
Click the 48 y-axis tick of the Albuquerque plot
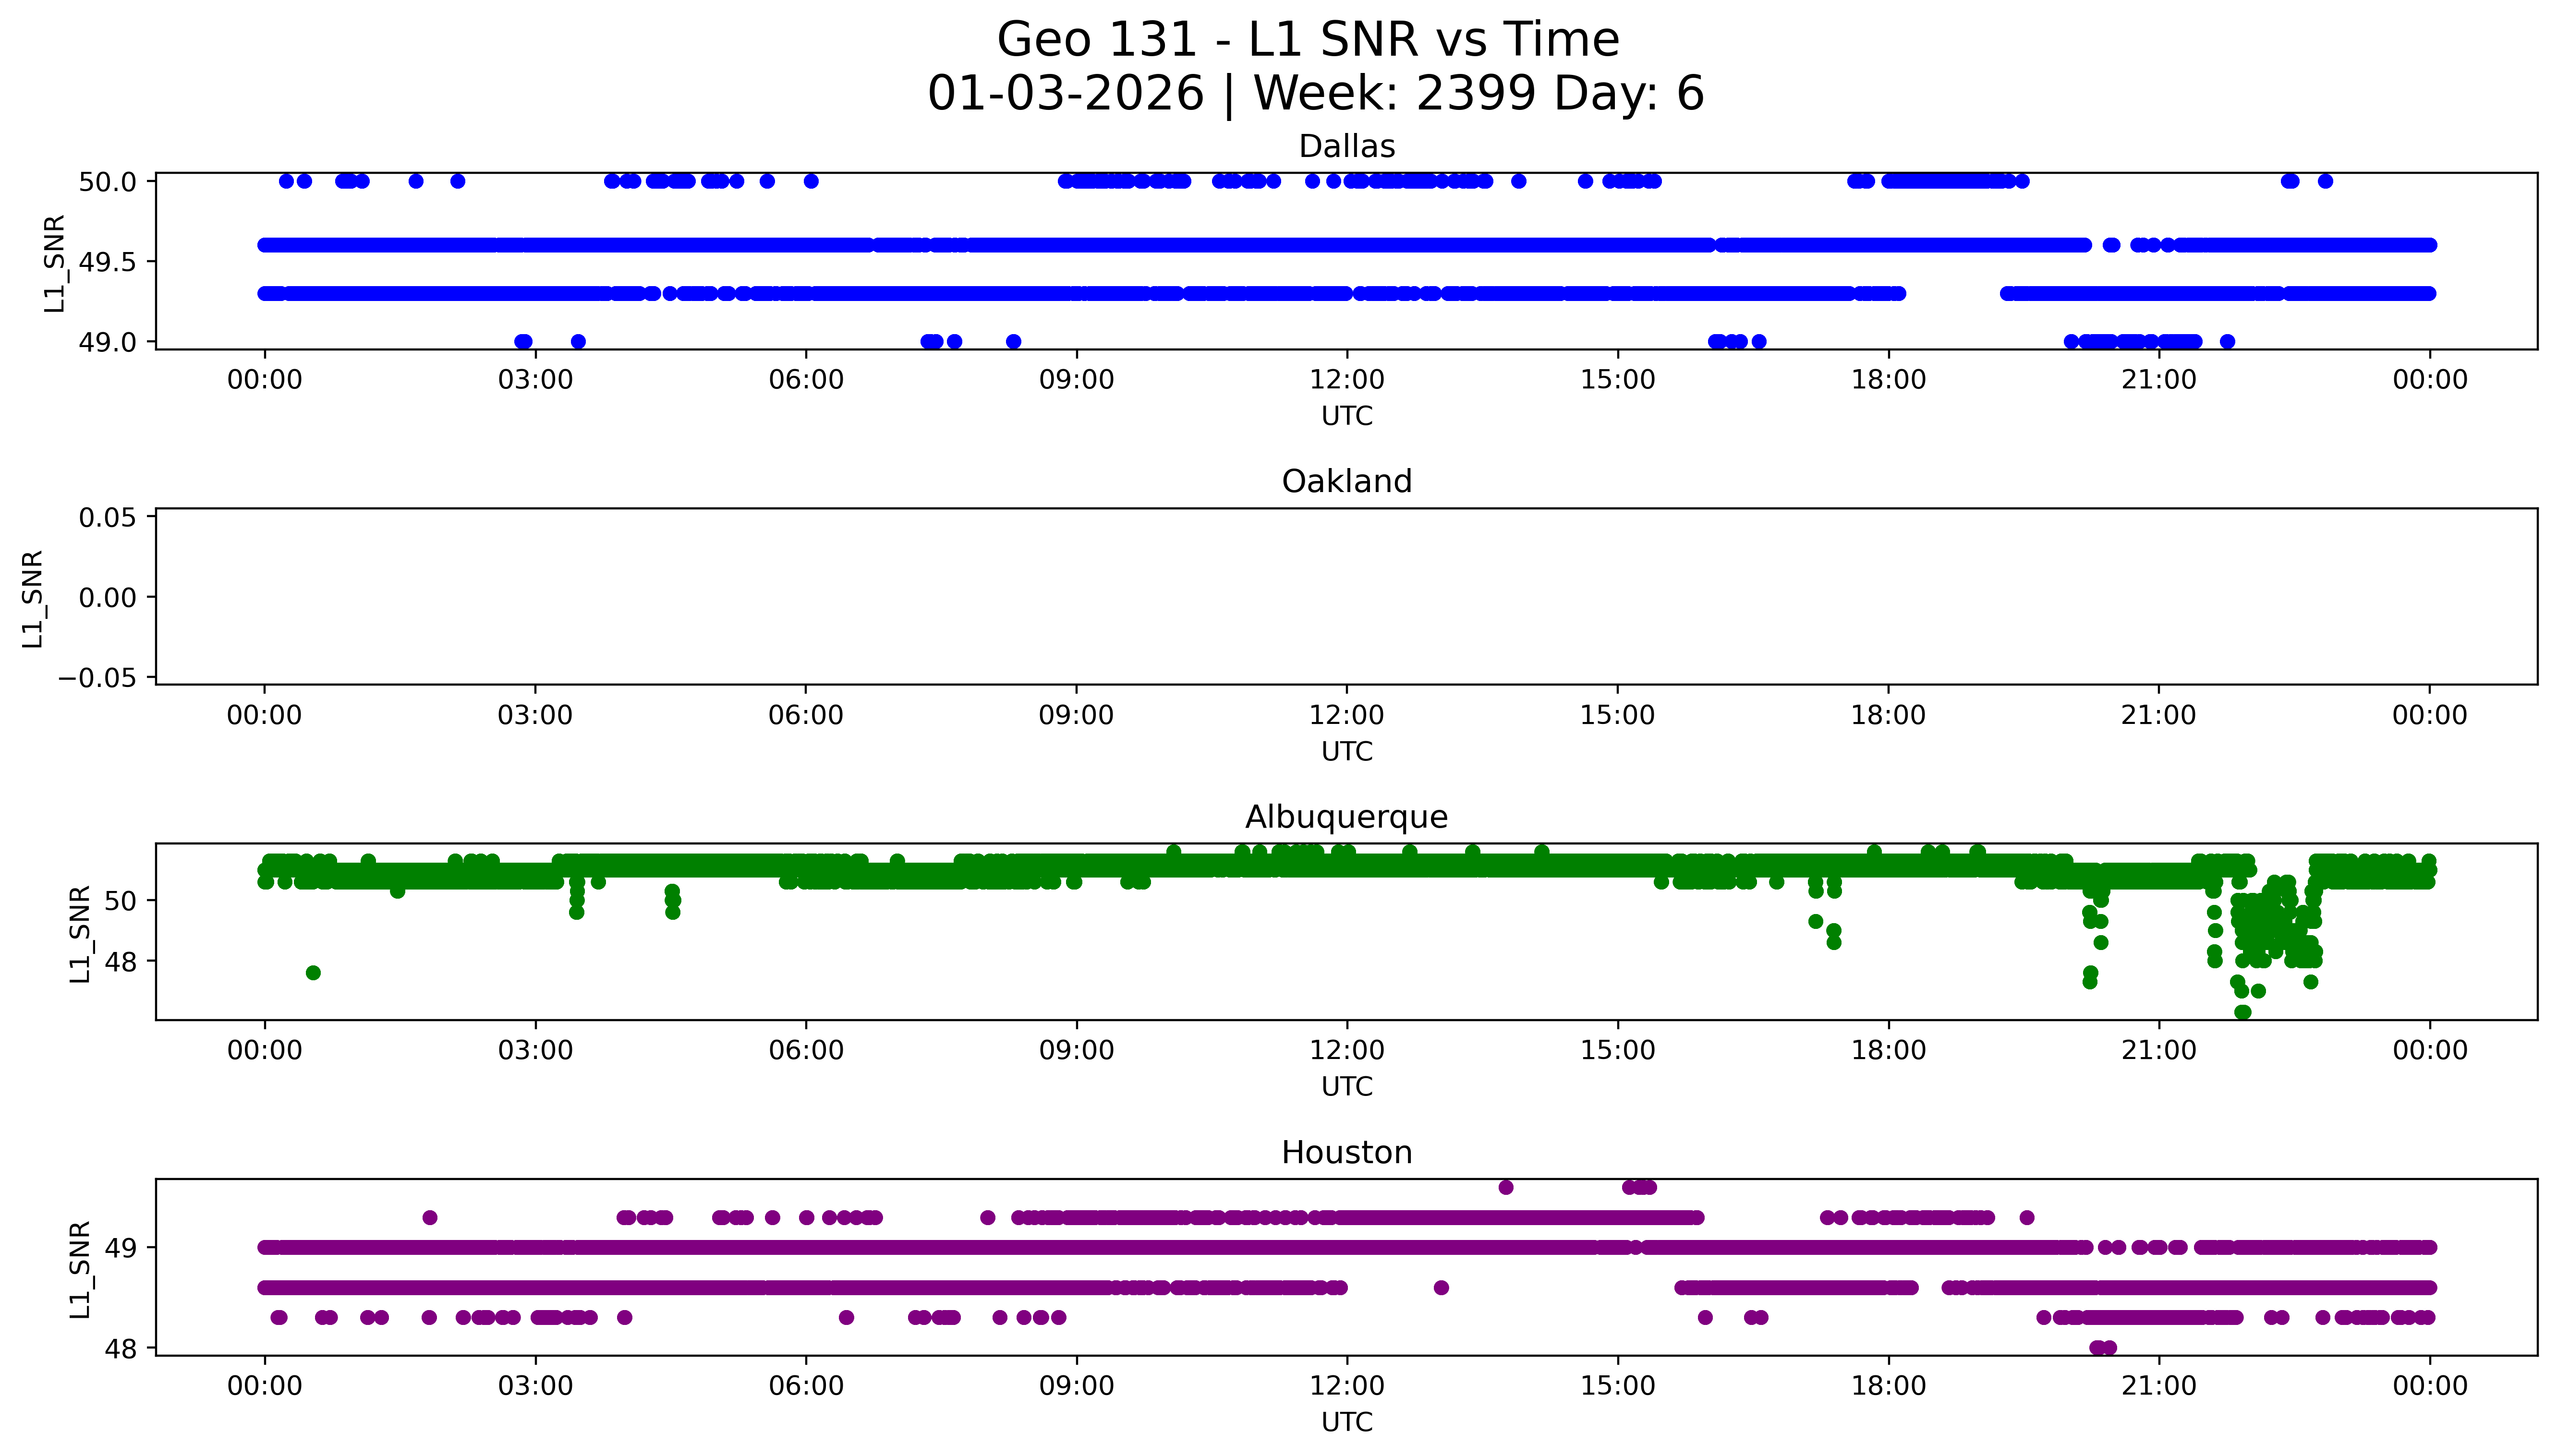(120, 961)
